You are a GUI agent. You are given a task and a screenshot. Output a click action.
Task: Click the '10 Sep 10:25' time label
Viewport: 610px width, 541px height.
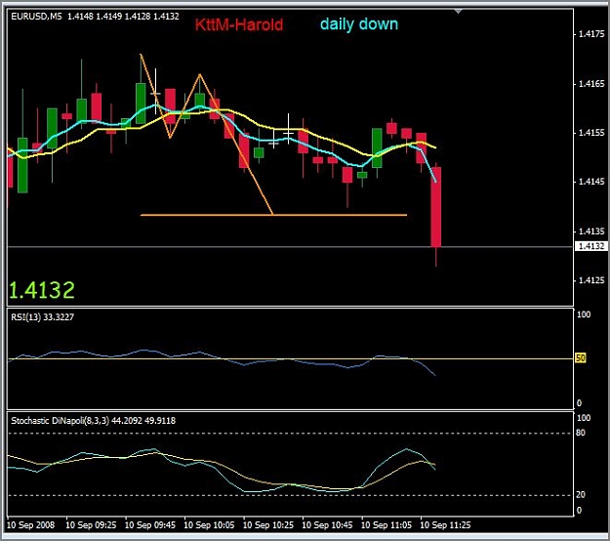point(268,525)
